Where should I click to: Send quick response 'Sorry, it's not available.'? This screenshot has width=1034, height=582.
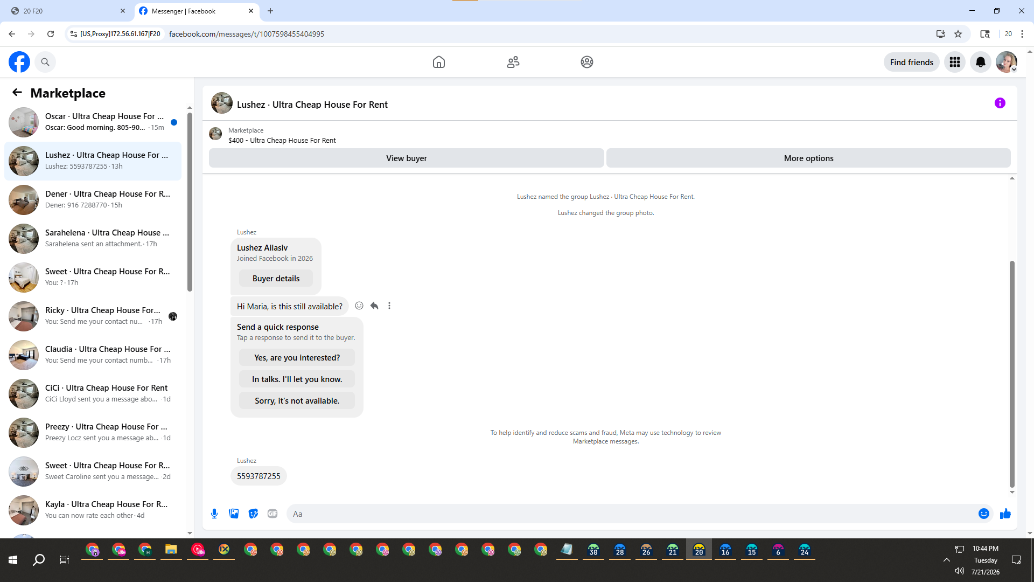297,400
